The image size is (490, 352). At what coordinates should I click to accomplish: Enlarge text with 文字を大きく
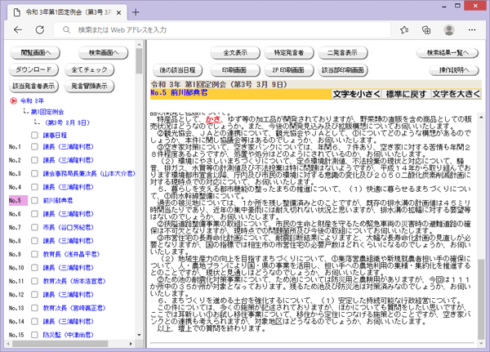point(456,94)
